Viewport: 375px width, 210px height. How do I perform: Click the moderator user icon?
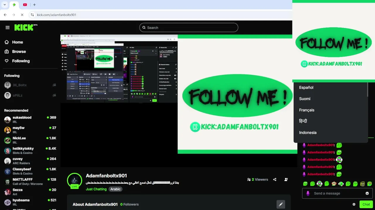coord(286,179)
